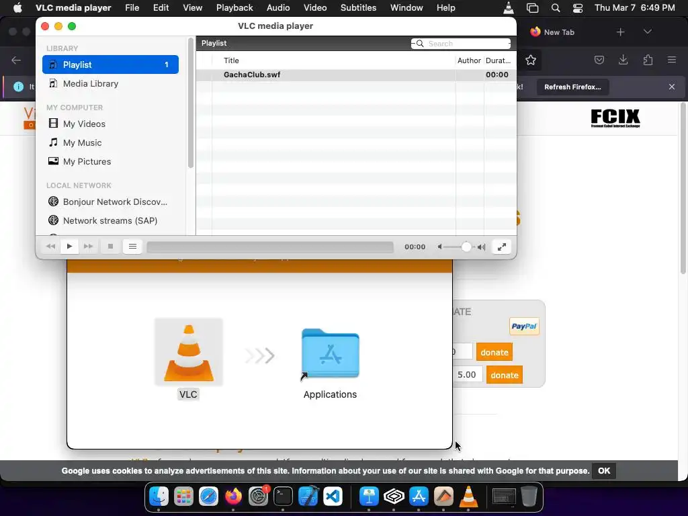Open Firefox extensions puzzle icon
Image resolution: width=688 pixels, height=516 pixels.
(x=648, y=60)
